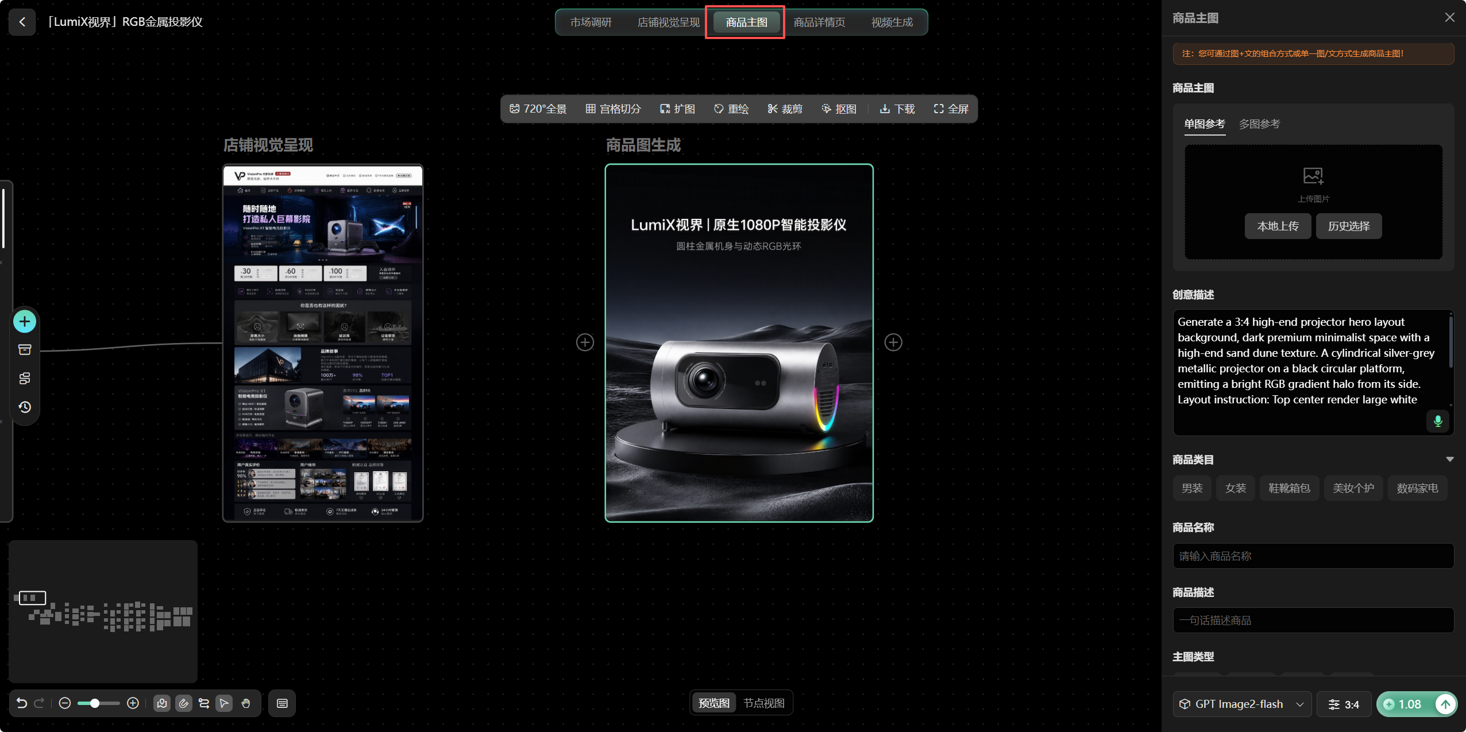Click the upload image icon in reference area
Screen dimensions: 1466x732
[1313, 176]
